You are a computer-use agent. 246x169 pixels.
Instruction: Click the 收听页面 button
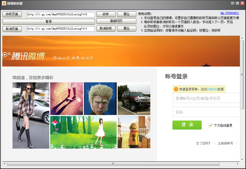12,14
